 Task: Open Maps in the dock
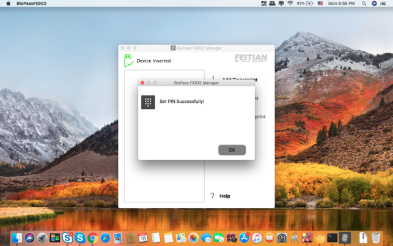point(181,237)
